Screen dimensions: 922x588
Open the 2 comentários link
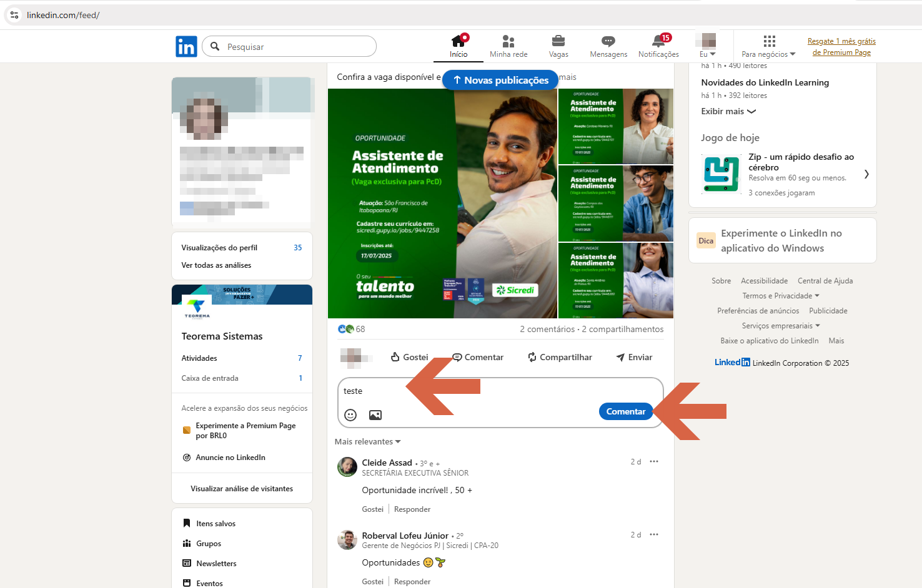[x=547, y=329]
